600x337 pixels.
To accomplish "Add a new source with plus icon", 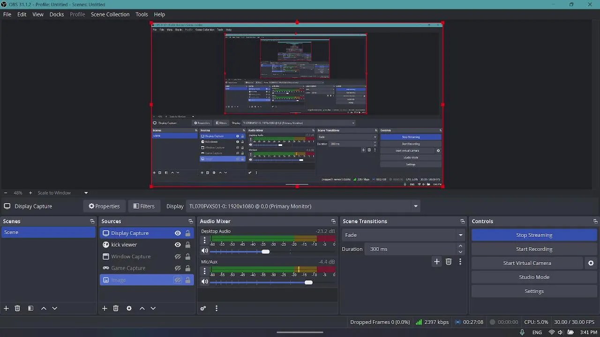I will click(105, 308).
